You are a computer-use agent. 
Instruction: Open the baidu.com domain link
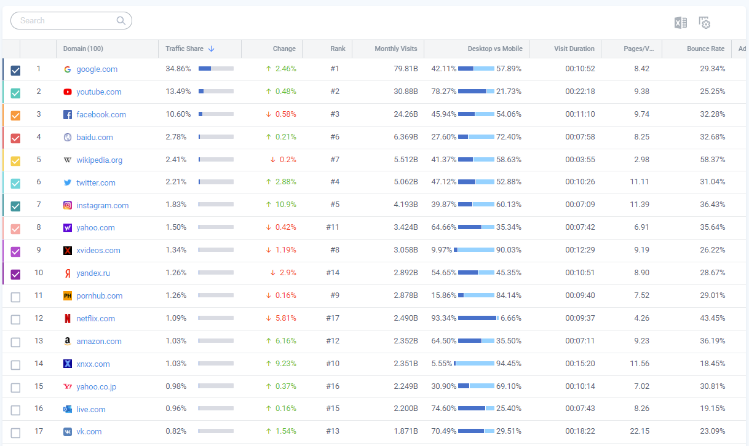point(95,138)
